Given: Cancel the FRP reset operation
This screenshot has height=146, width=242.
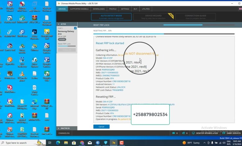Looking at the screenshot, I should coord(101,126).
